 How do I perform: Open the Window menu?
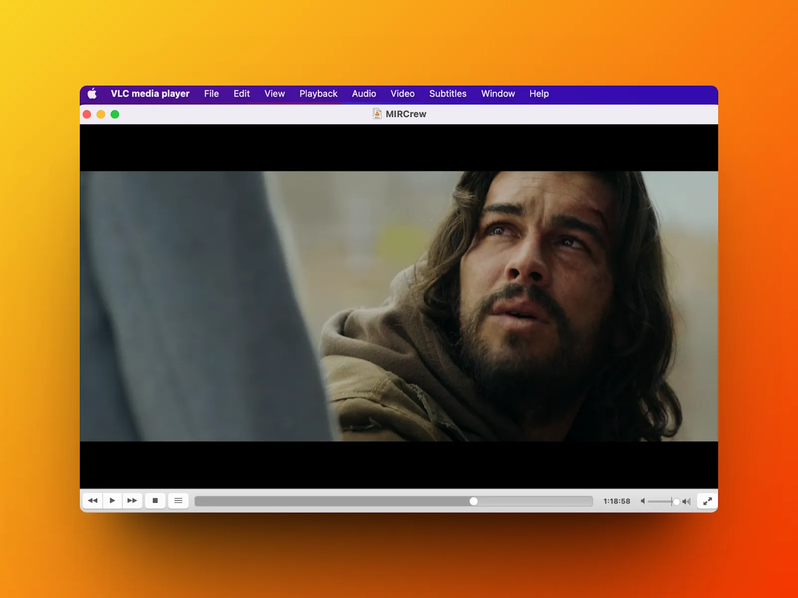(x=498, y=94)
